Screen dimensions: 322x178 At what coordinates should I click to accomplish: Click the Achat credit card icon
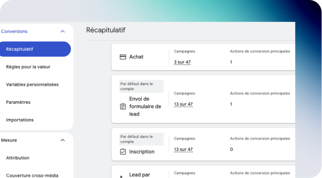(x=123, y=57)
